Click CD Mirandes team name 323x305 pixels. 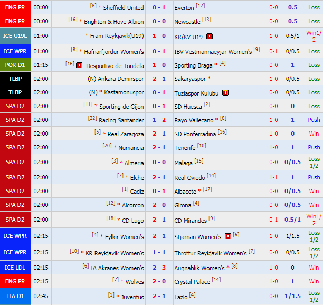pyautogui.click(x=191, y=221)
